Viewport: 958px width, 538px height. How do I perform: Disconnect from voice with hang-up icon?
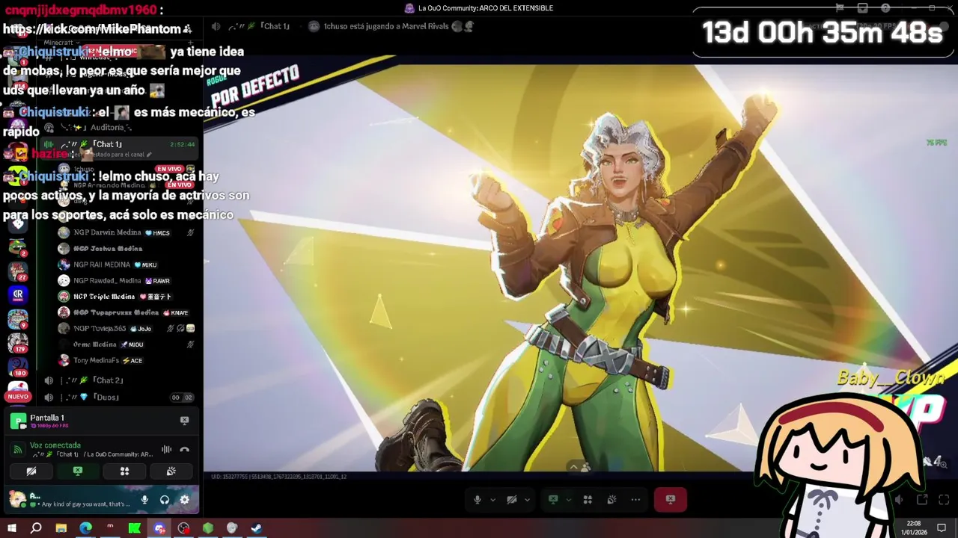[185, 450]
